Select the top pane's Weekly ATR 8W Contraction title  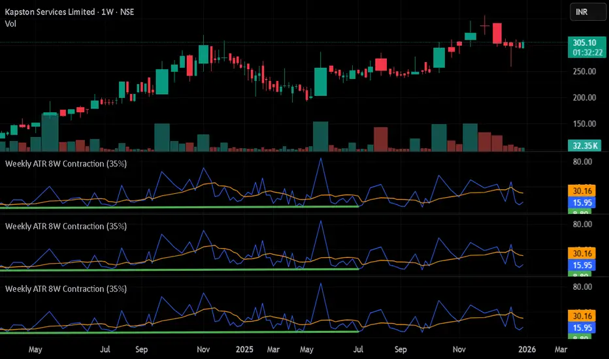tap(66, 164)
